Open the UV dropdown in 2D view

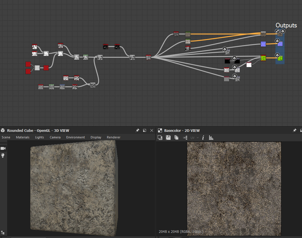click(x=195, y=138)
